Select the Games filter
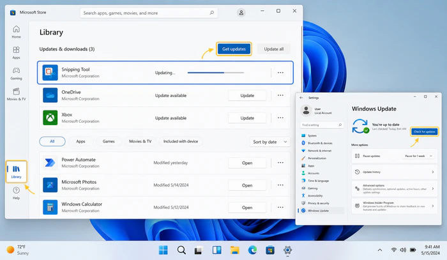The width and height of the screenshot is (447, 260). point(109,141)
